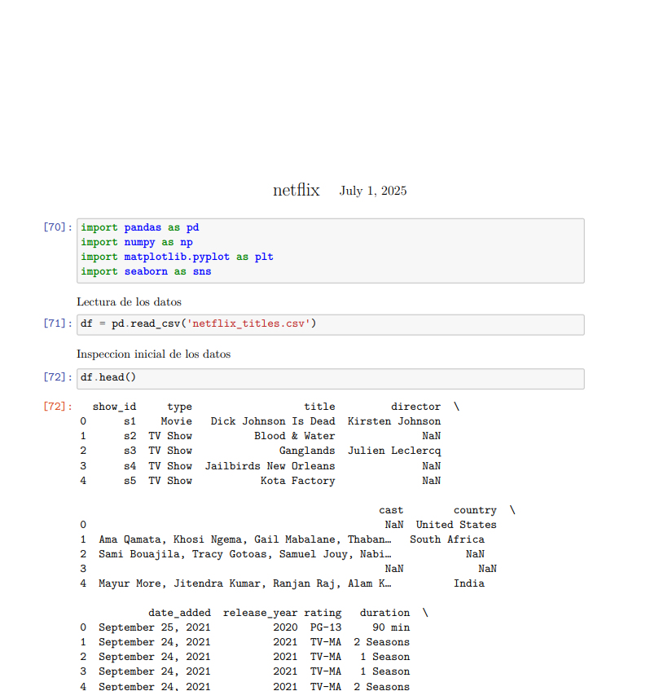The width and height of the screenshot is (659, 691).
Task: Click the 'country' column header
Action: coord(475,510)
